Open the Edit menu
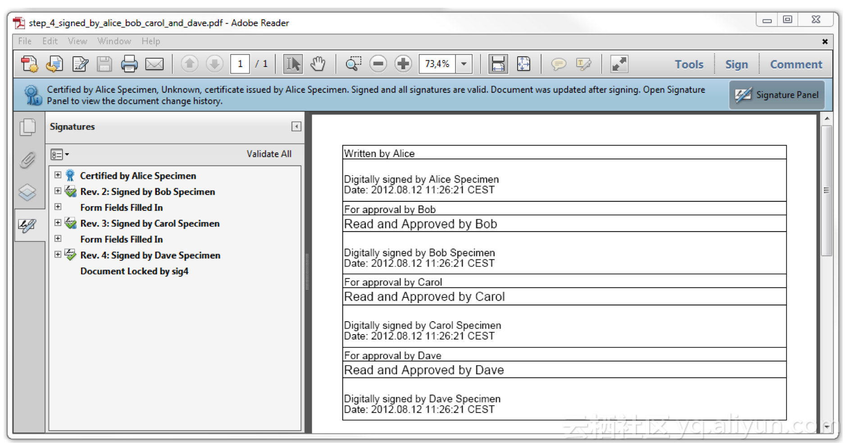 point(50,41)
